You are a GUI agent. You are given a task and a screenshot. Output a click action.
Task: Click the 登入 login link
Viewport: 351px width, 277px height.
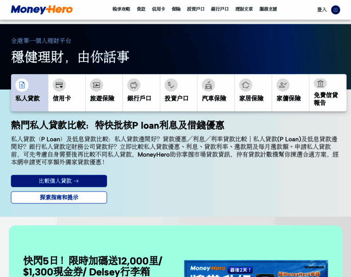coord(322,10)
